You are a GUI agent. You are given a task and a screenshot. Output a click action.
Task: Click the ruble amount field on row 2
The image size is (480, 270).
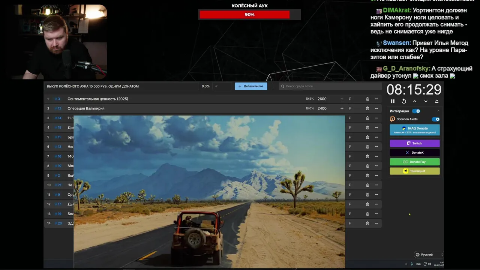pyautogui.click(x=354, y=108)
